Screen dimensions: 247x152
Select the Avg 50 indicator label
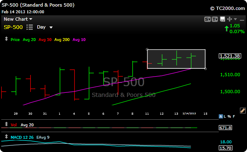pyautogui.click(x=45, y=40)
